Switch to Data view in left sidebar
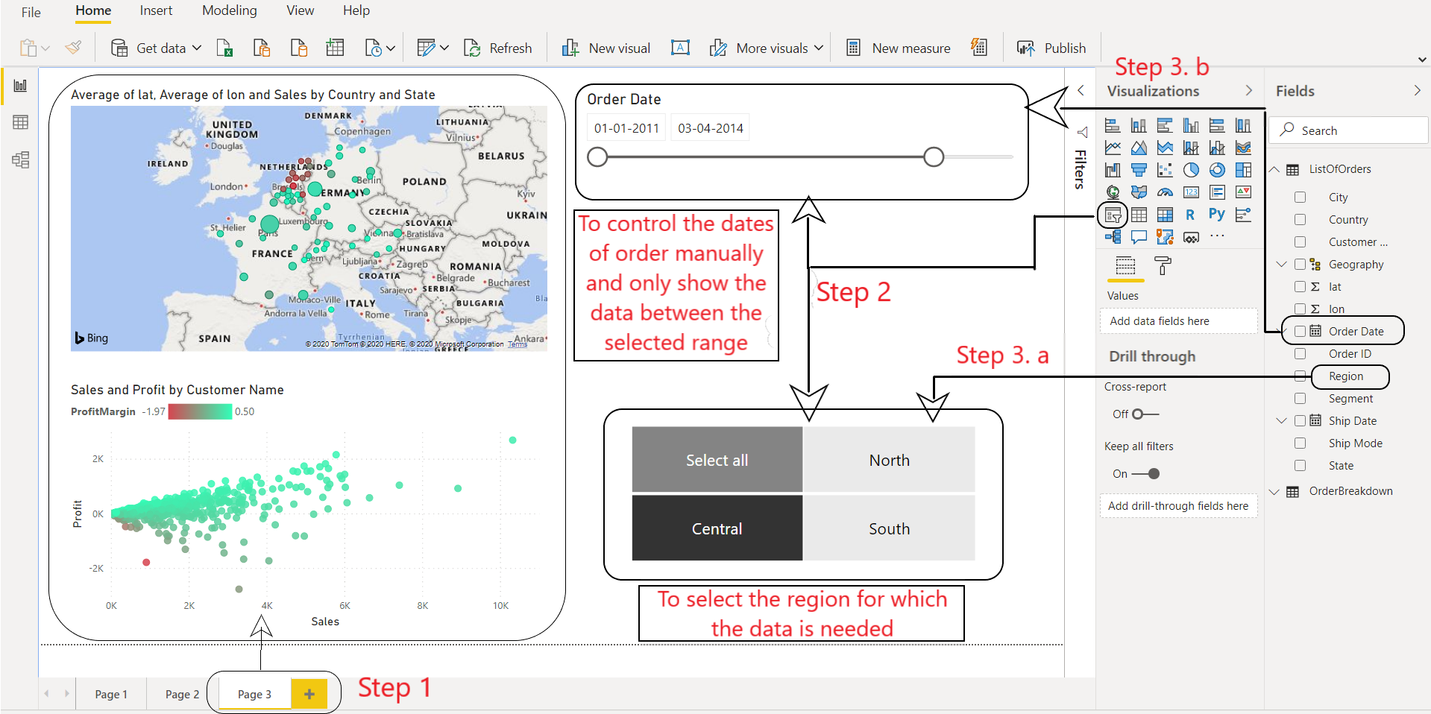The image size is (1431, 714). [20, 122]
